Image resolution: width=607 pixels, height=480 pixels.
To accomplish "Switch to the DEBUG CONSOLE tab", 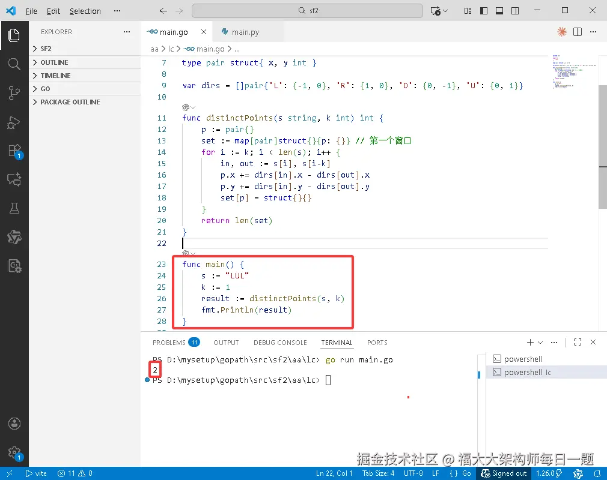I will 280,343.
